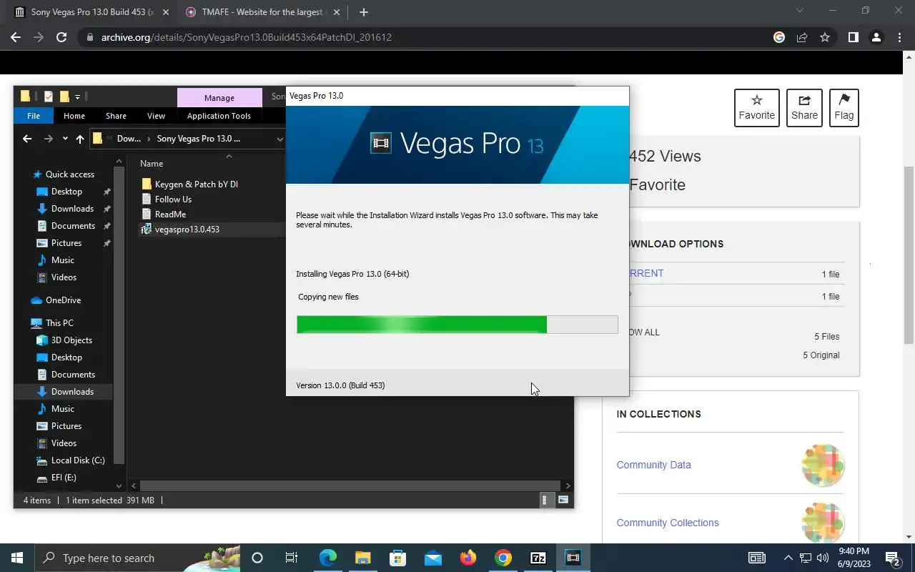The height and width of the screenshot is (572, 915).
Task: Flag this archive item
Action: pos(844,108)
